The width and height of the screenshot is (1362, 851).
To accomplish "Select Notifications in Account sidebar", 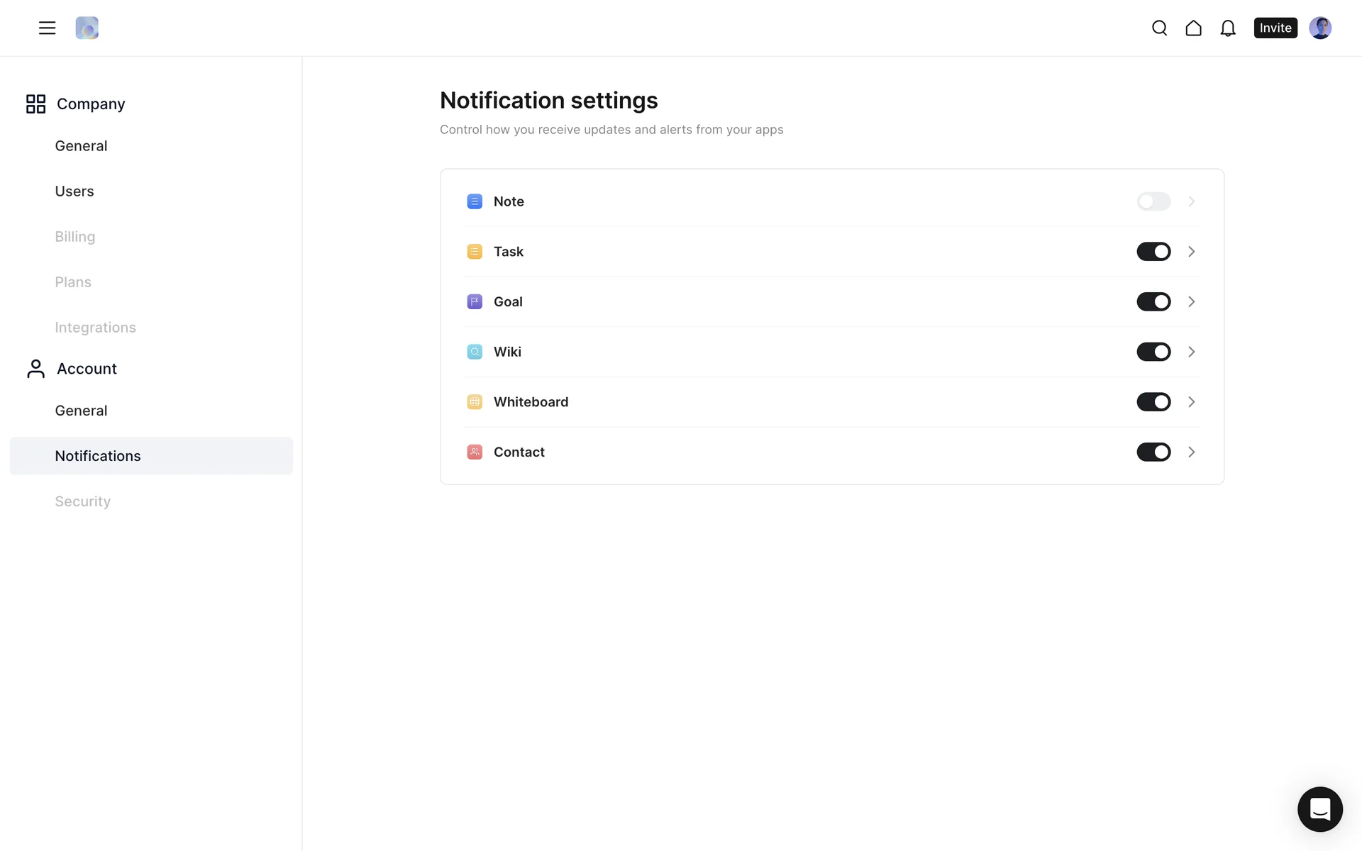I will pyautogui.click(x=98, y=456).
